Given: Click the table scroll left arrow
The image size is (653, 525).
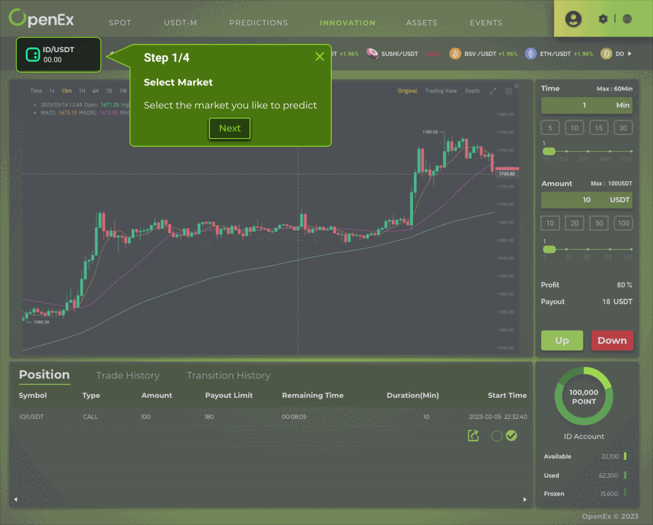Looking at the screenshot, I should tap(15, 499).
